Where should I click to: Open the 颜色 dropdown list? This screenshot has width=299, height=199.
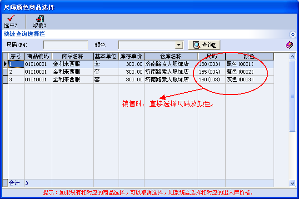(x=179, y=45)
